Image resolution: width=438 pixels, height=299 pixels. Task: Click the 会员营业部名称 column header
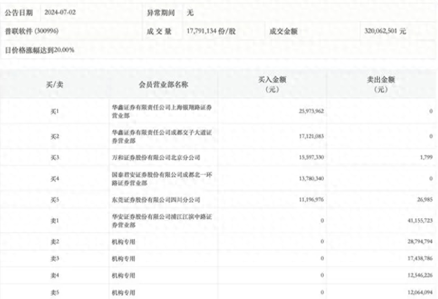[x=163, y=85]
